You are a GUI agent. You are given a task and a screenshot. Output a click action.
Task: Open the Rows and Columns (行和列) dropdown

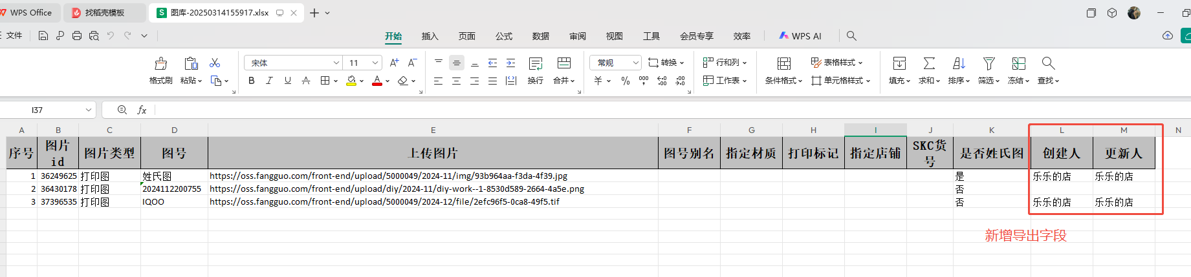pos(725,63)
